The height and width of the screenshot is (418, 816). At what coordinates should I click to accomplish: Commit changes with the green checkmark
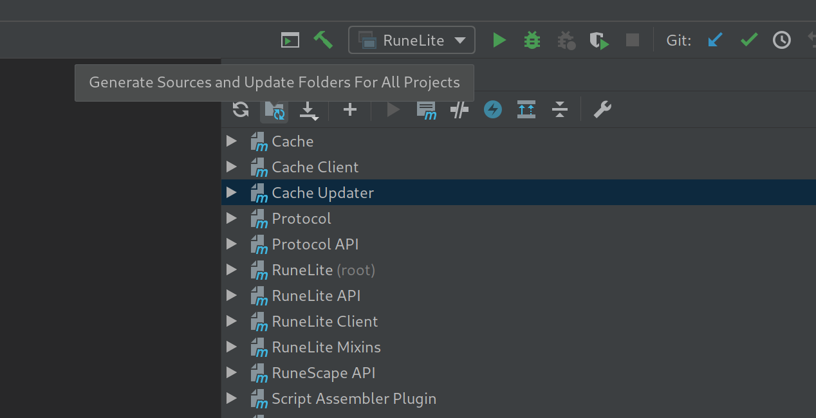coord(748,39)
